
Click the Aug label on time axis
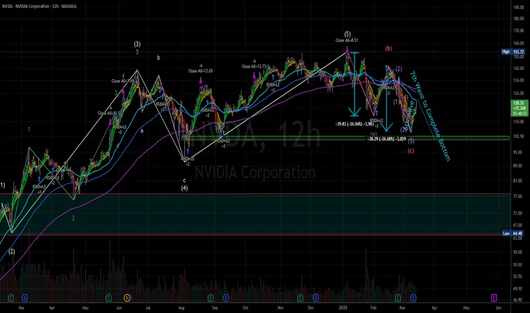pyautogui.click(x=181, y=308)
